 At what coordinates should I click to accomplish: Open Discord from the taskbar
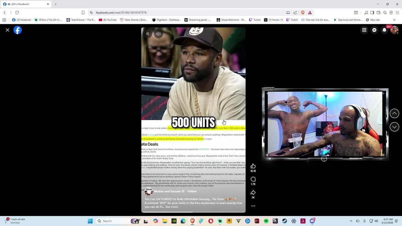point(312,221)
